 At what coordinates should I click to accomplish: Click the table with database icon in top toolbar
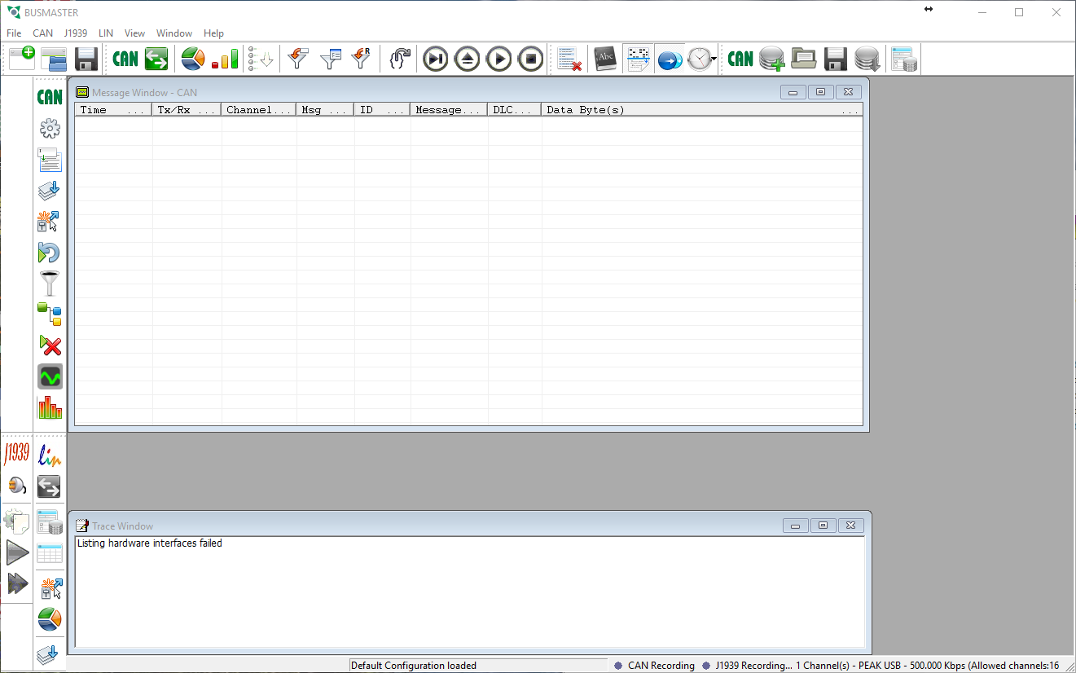[x=904, y=59]
